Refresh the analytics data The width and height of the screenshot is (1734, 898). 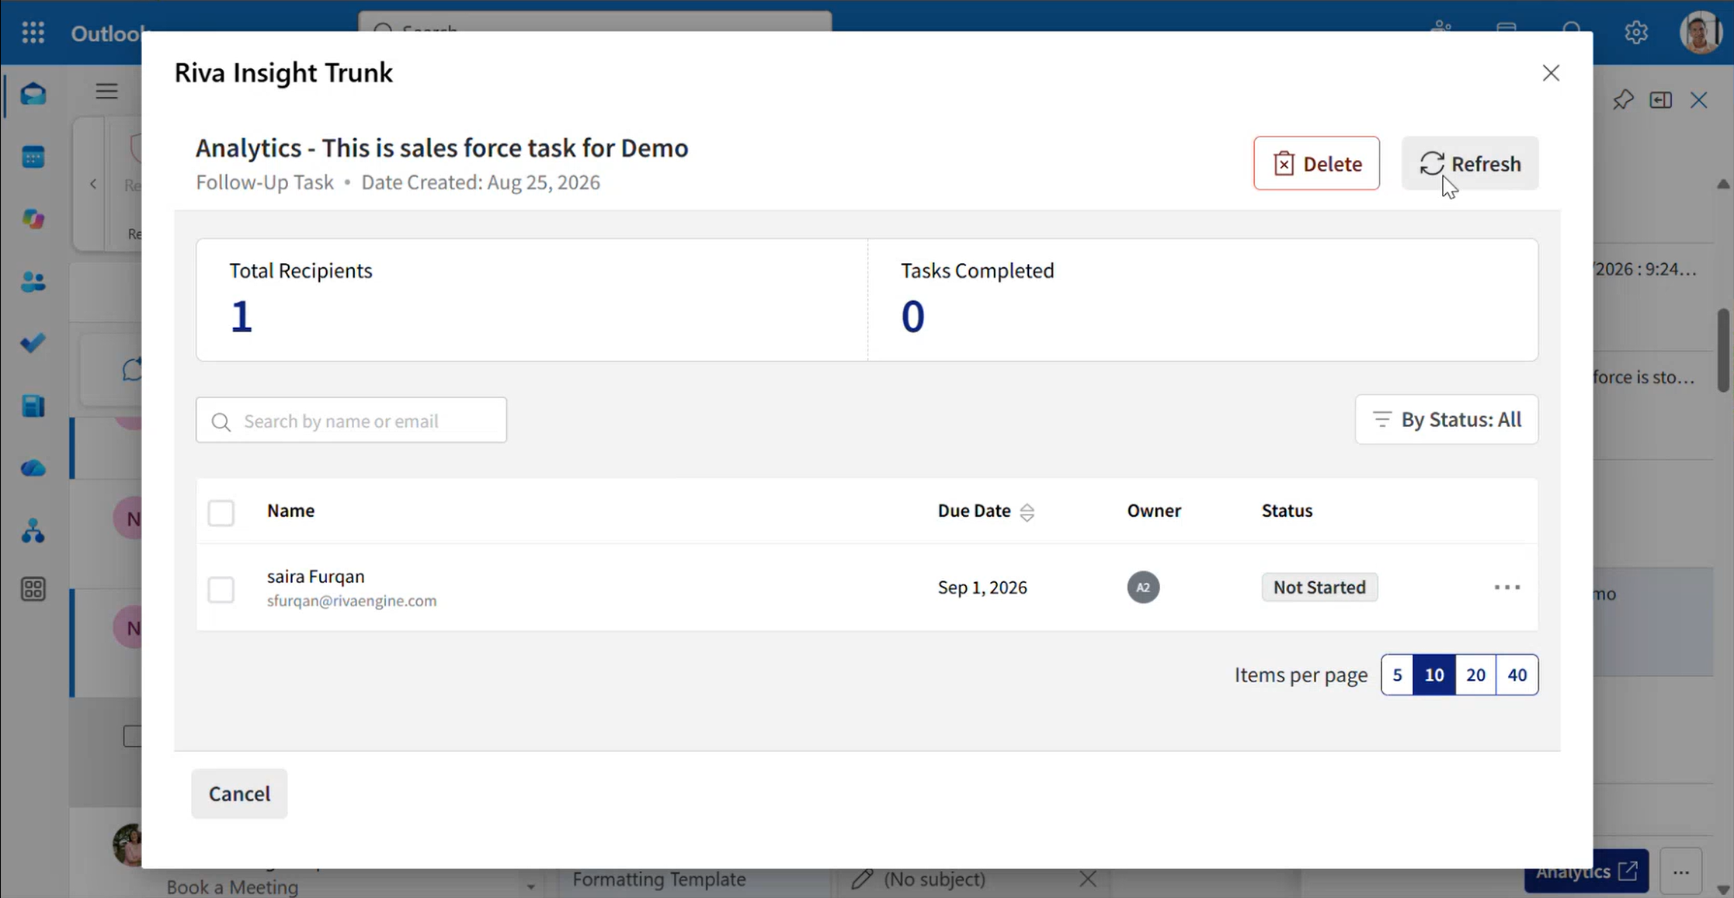[1470, 164]
